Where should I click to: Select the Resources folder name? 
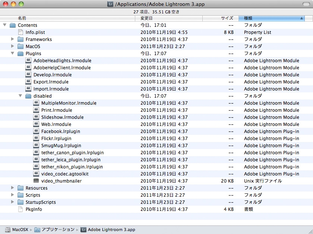point(37,188)
